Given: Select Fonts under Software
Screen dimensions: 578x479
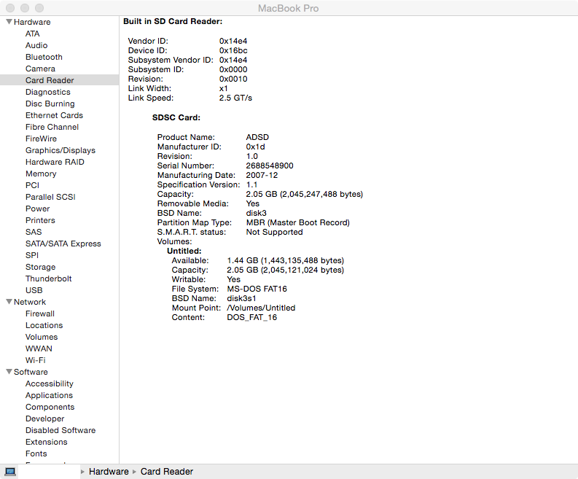Looking at the screenshot, I should [36, 453].
